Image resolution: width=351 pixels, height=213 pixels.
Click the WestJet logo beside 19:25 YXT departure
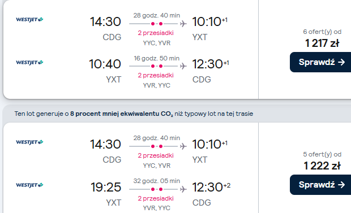pos(29,185)
